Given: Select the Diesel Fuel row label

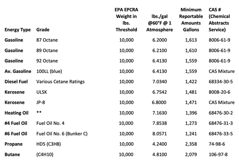Looking at the screenshot, I should (16, 81).
